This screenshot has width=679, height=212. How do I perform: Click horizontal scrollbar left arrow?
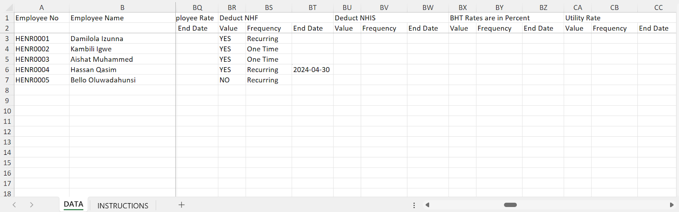click(427, 205)
